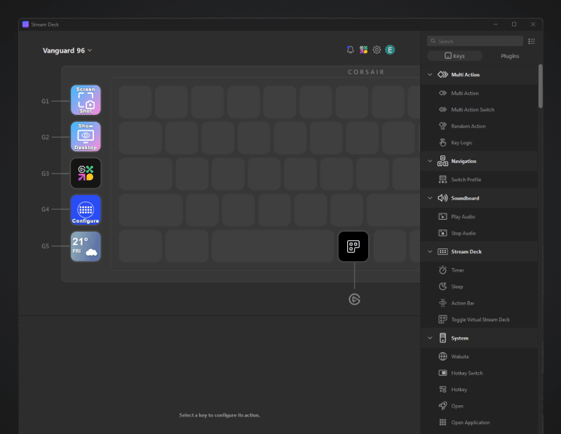
Task: Collapse the Soundboard category
Action: (430, 197)
